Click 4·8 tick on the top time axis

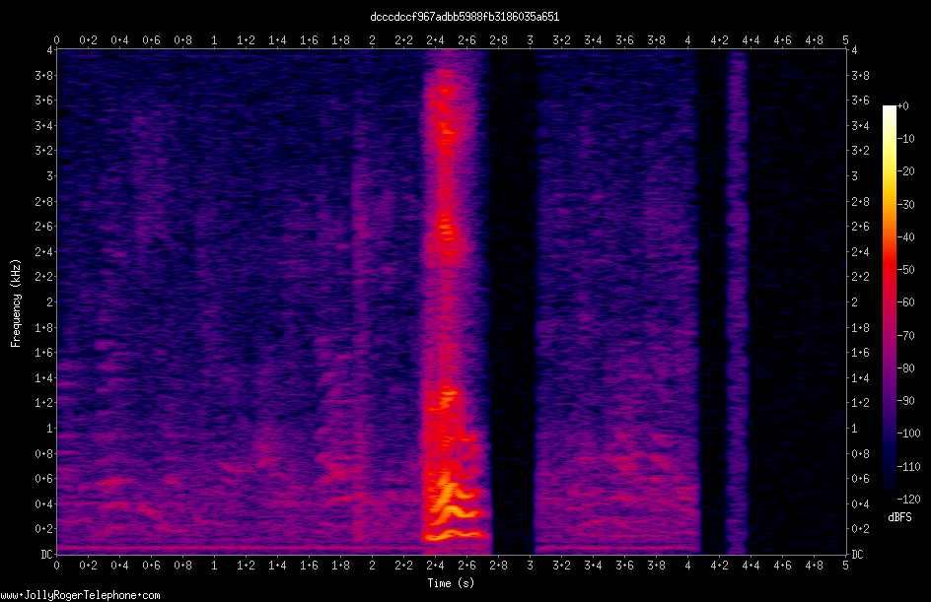point(814,40)
